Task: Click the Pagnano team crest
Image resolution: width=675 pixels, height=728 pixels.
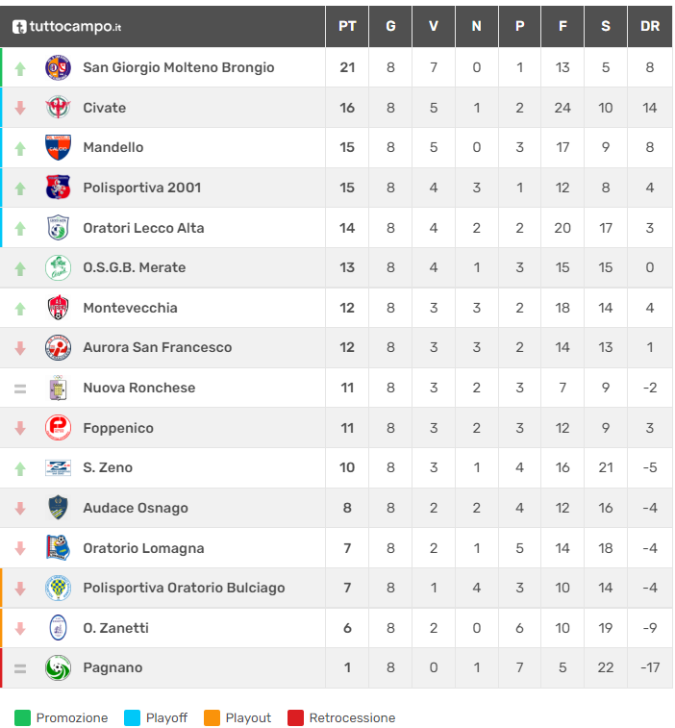Action: (x=59, y=667)
